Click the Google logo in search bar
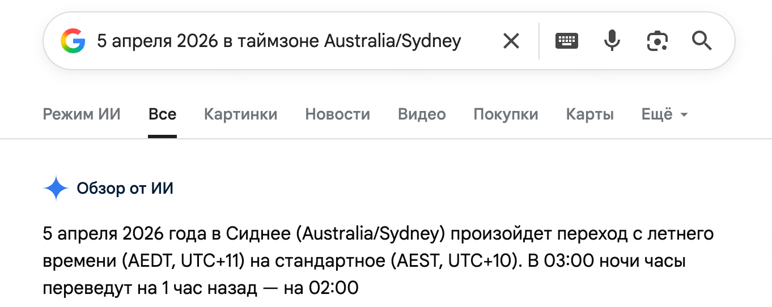772x307 pixels. (73, 41)
